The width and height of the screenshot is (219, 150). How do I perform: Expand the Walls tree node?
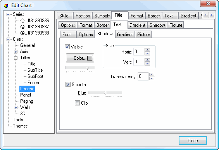[x=16, y=107]
